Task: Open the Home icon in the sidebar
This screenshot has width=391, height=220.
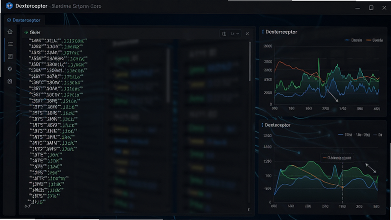Action: (10, 32)
